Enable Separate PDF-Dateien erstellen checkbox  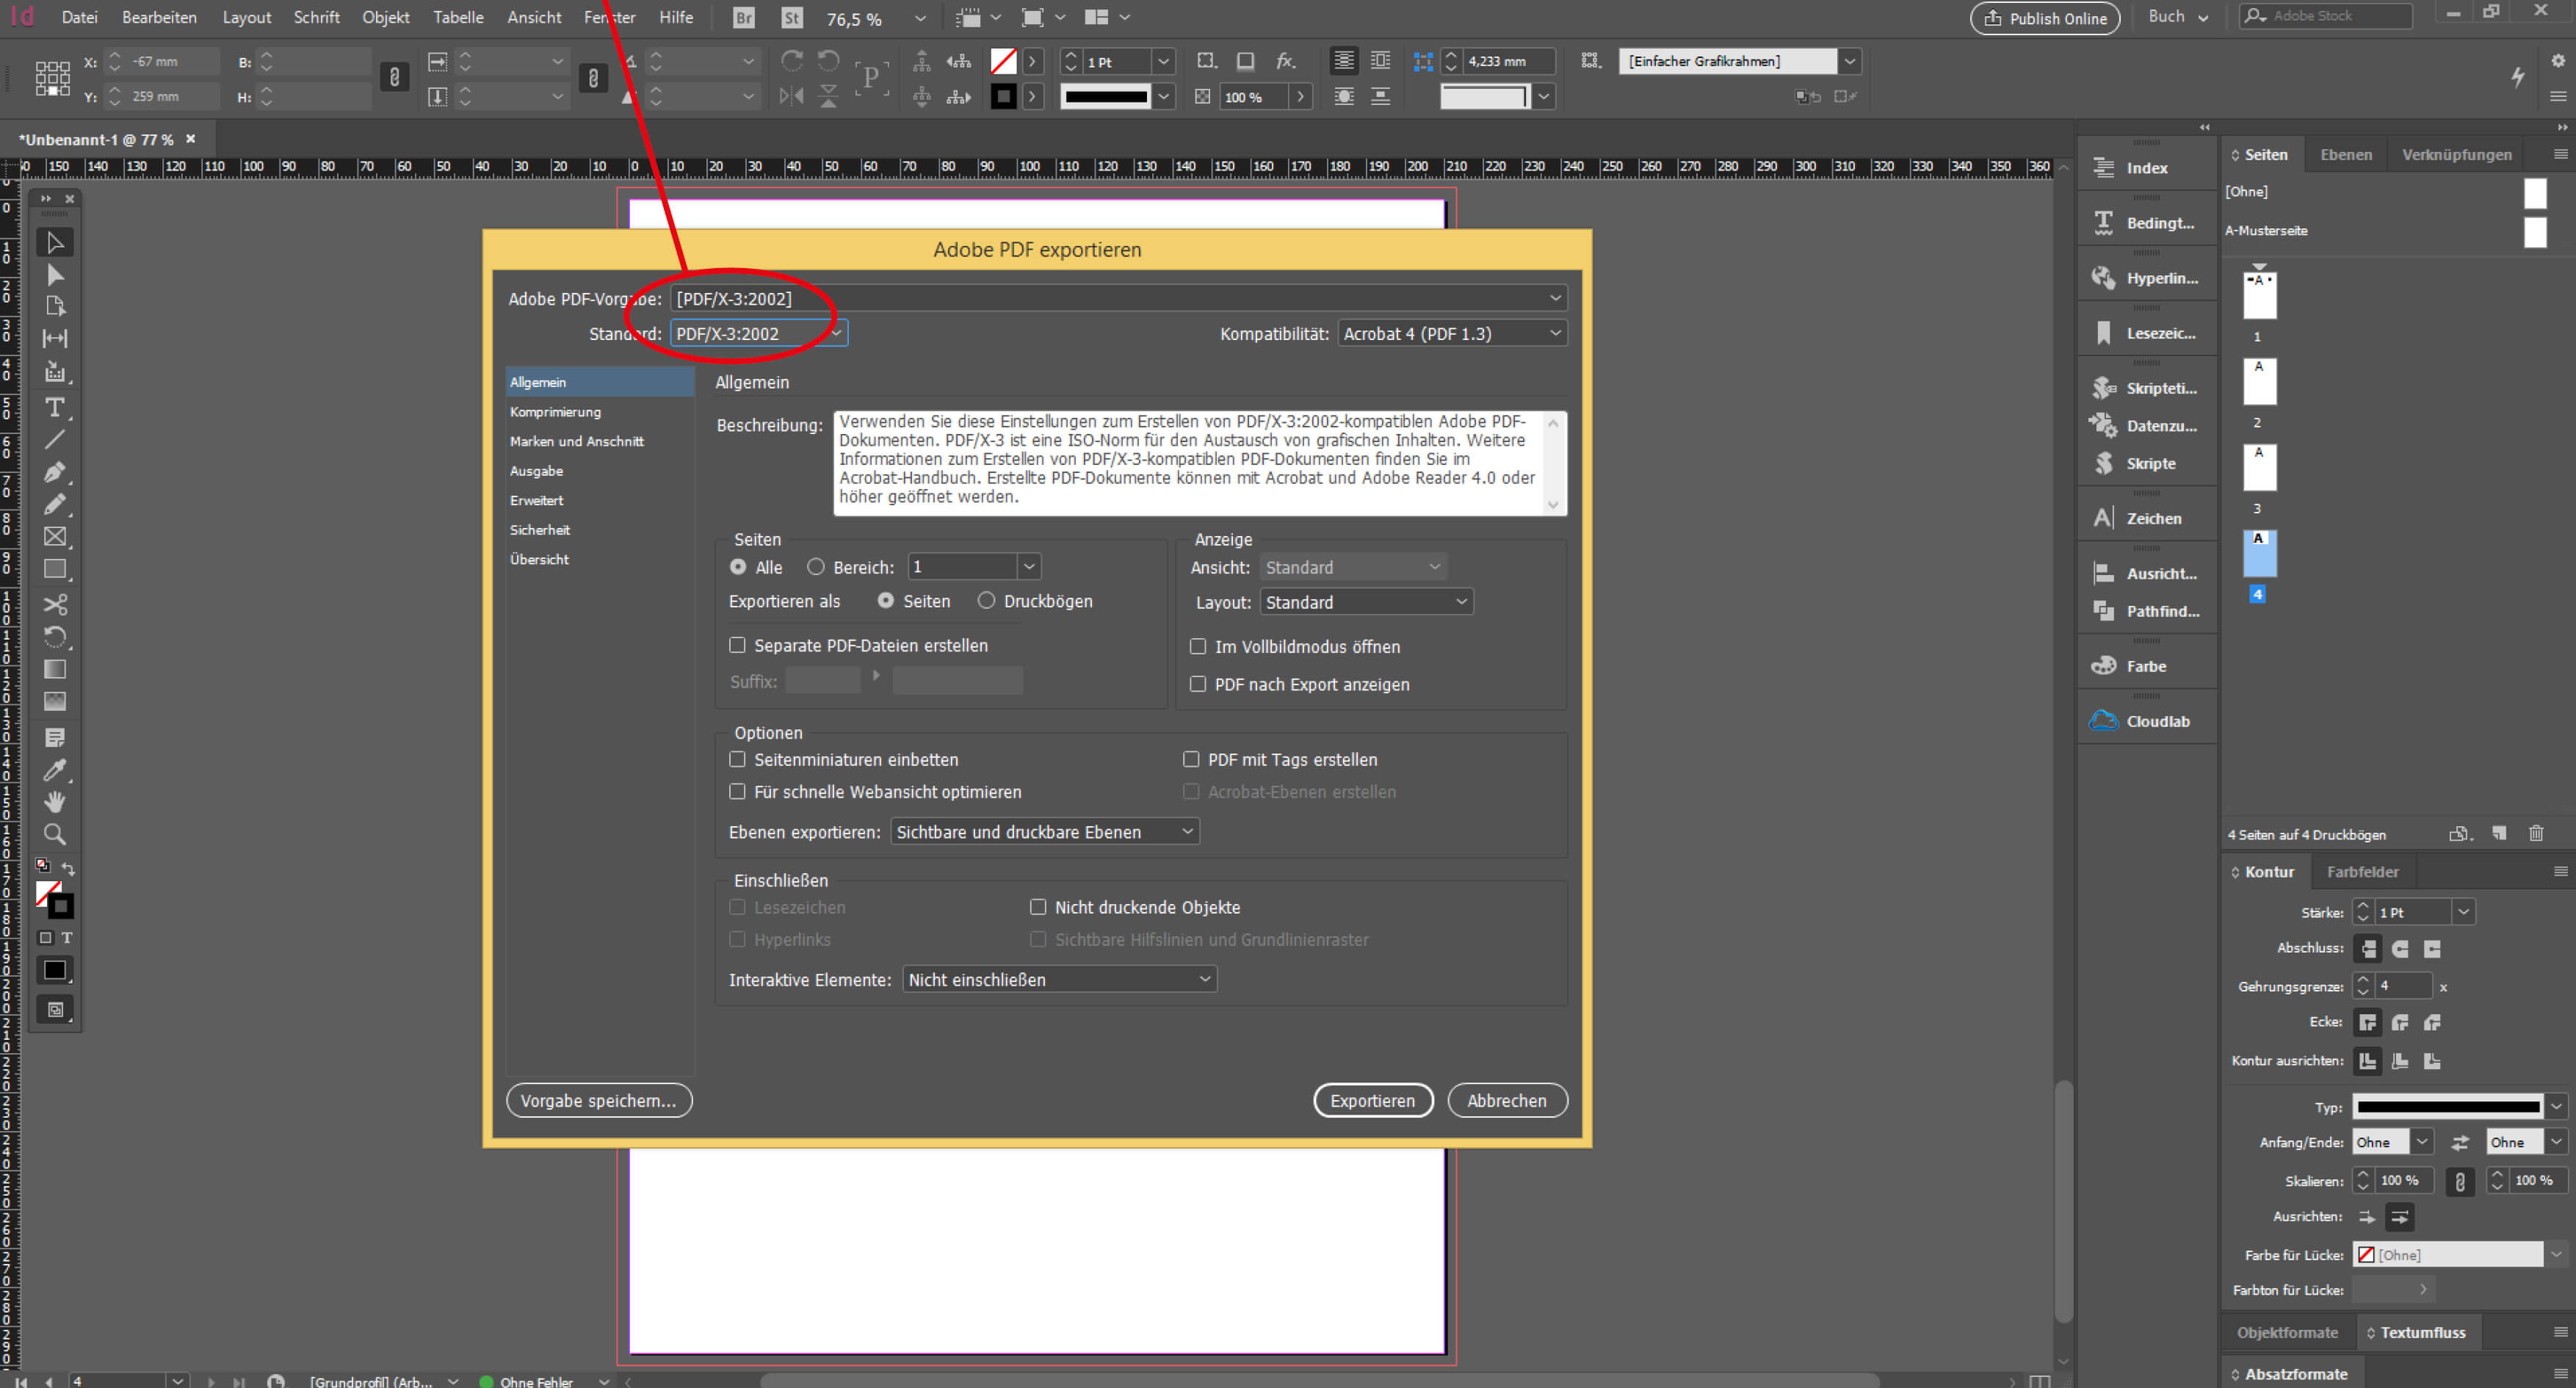738,645
